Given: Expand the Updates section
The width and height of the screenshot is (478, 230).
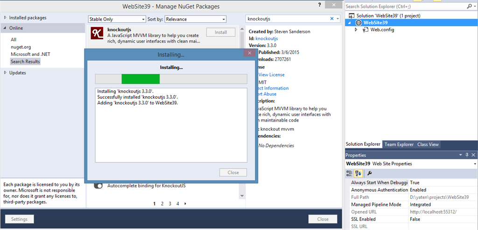Looking at the screenshot, I should click(x=5, y=73).
